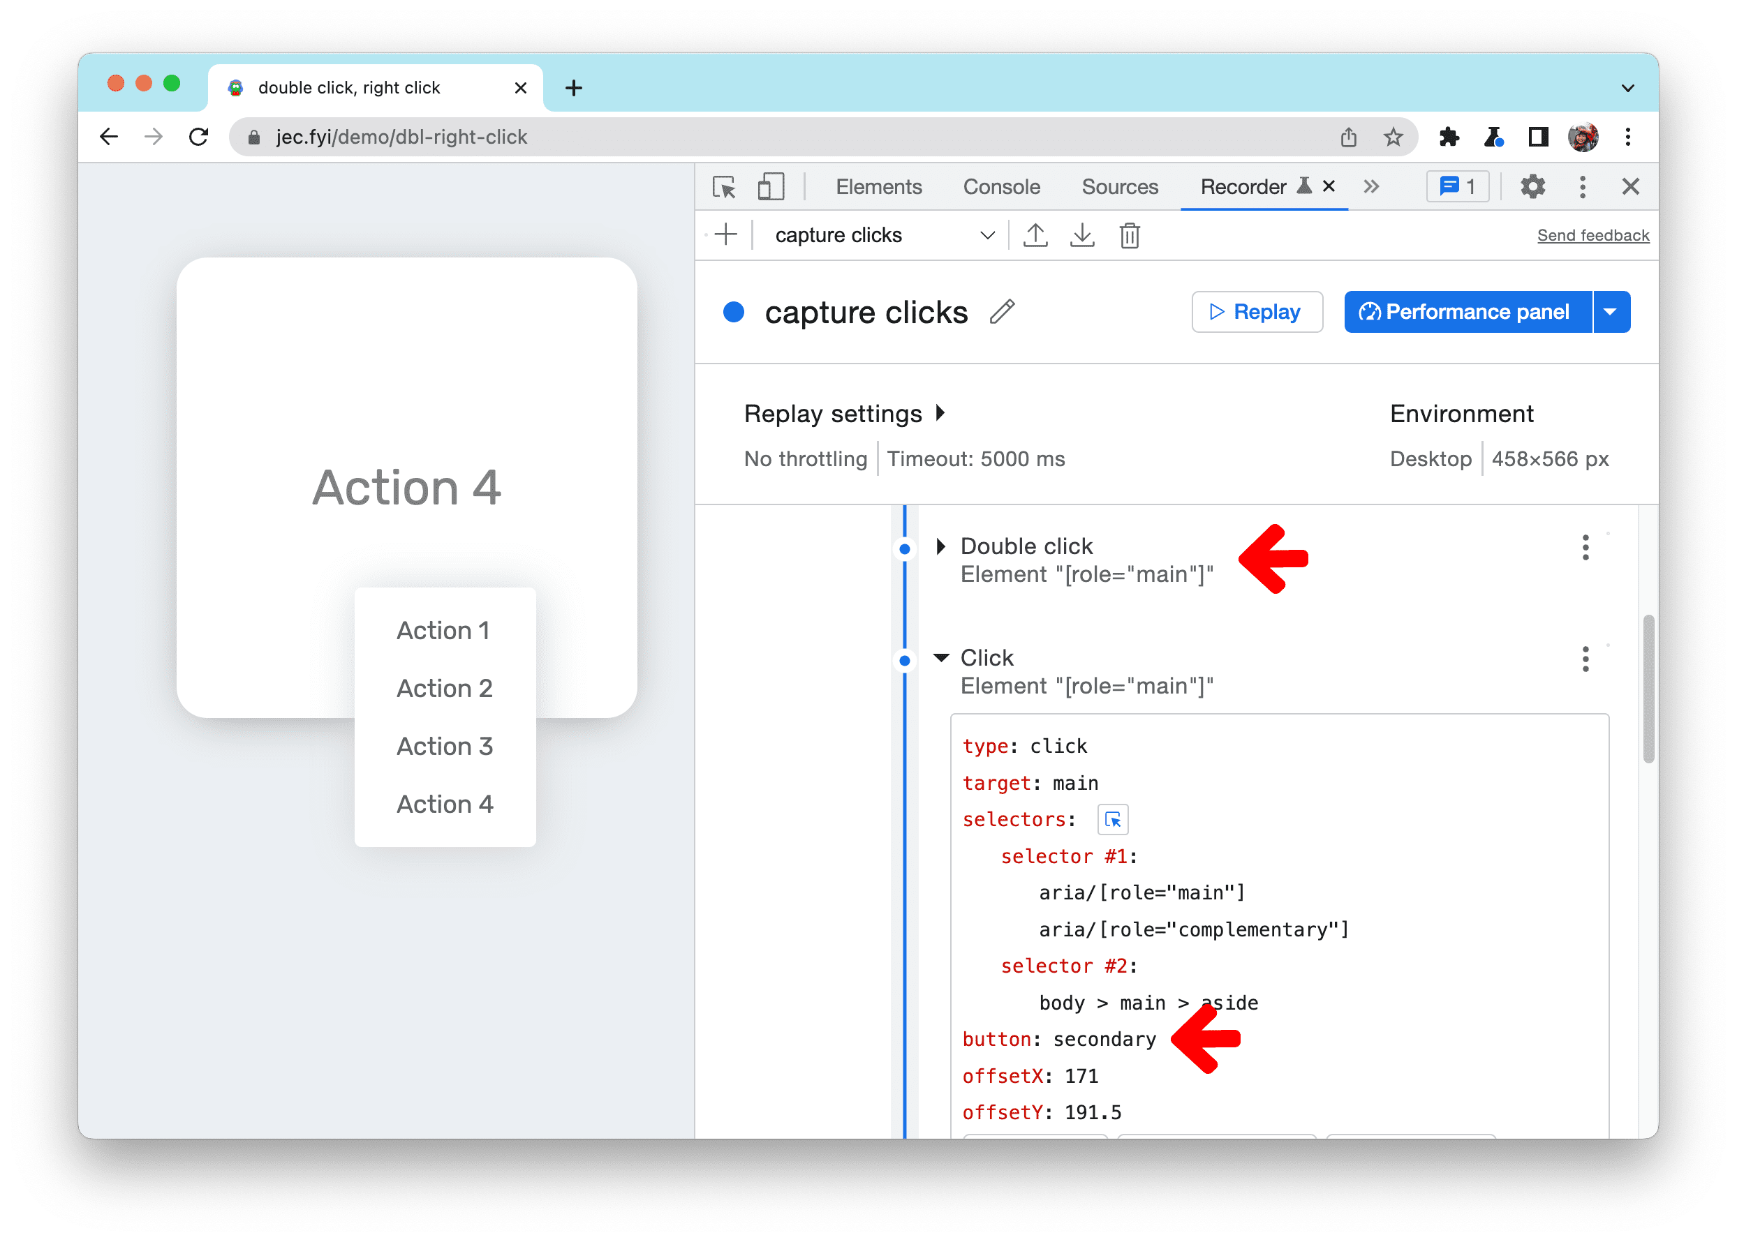Click the delete recording trash icon
The height and width of the screenshot is (1242, 1737).
tap(1131, 237)
